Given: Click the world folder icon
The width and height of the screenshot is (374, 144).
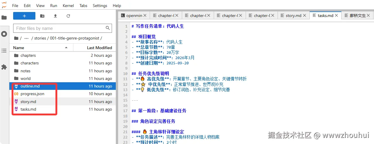Looking at the screenshot, I should pos(16,78).
